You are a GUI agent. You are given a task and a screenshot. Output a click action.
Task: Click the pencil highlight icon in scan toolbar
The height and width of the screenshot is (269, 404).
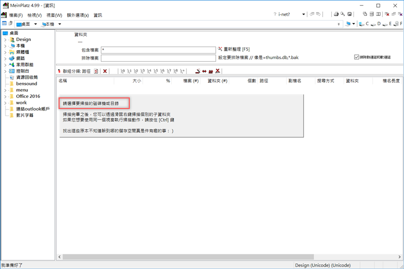point(197,71)
